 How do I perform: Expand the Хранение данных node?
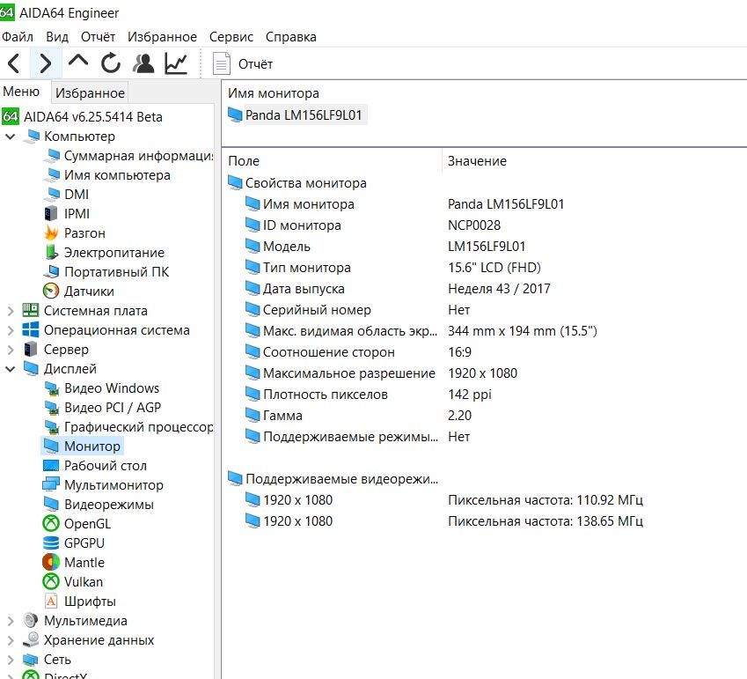tap(10, 640)
